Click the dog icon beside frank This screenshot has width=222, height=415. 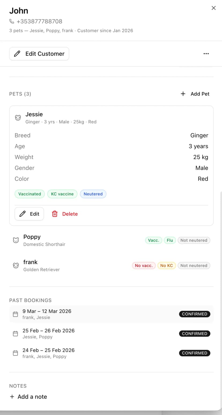tap(16, 265)
